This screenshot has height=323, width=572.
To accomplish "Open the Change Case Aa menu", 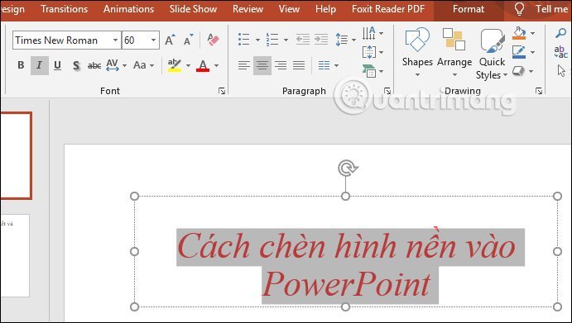I will 143,65.
